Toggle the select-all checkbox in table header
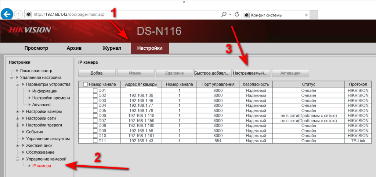This screenshot has width=376, height=177. 86,84
